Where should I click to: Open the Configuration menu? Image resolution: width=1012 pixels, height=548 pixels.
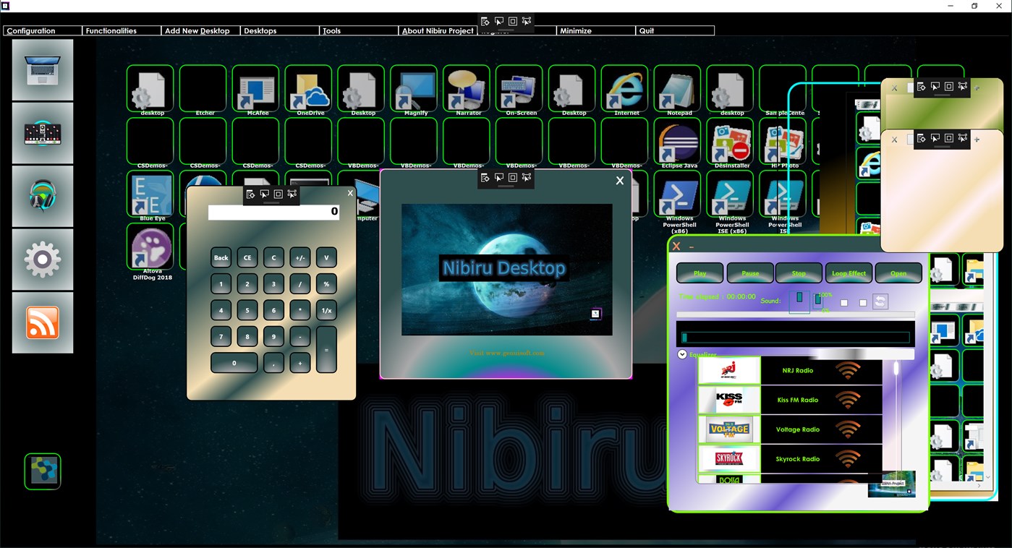click(x=30, y=30)
